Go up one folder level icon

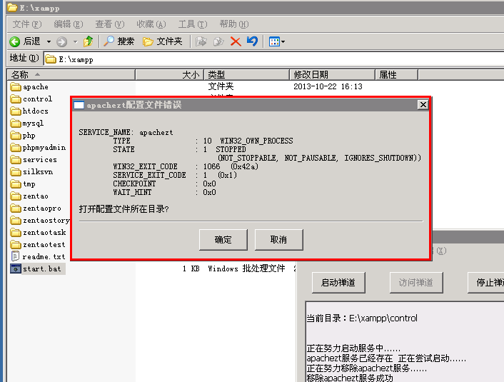pyautogui.click(x=88, y=41)
